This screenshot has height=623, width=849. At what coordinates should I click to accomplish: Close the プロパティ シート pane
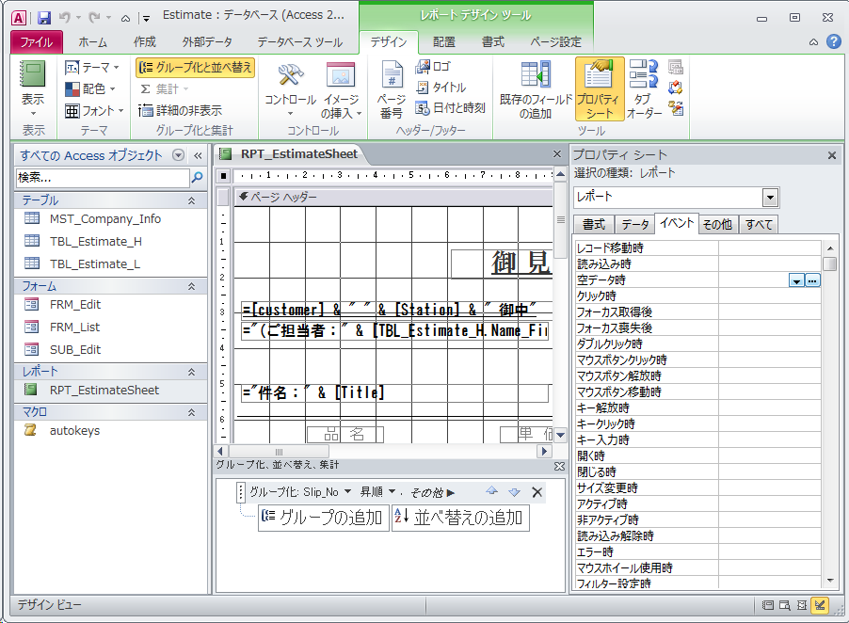click(832, 155)
